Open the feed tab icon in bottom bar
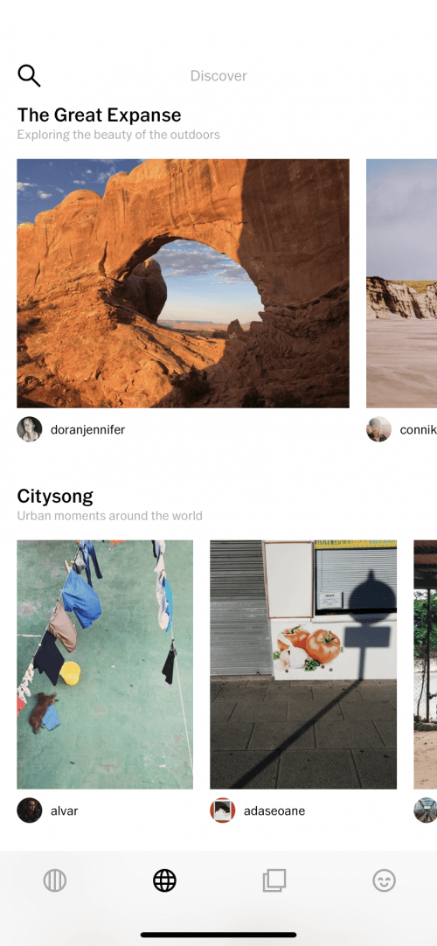 55,880
